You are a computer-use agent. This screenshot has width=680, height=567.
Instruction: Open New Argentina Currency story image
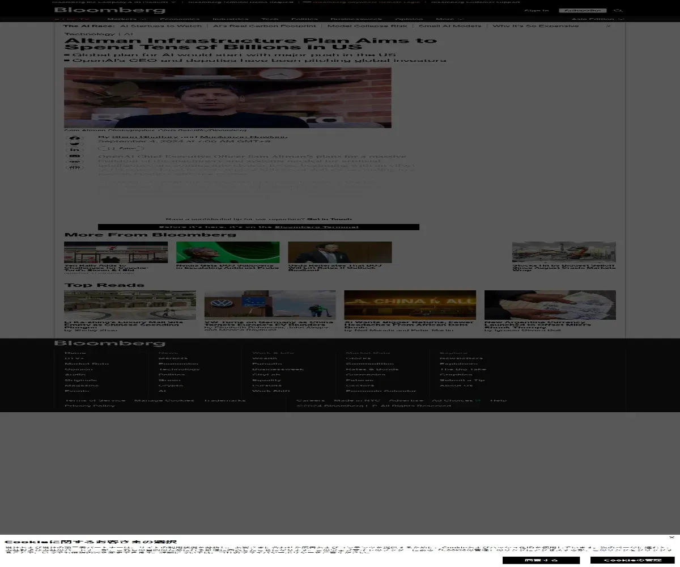[x=550, y=305]
